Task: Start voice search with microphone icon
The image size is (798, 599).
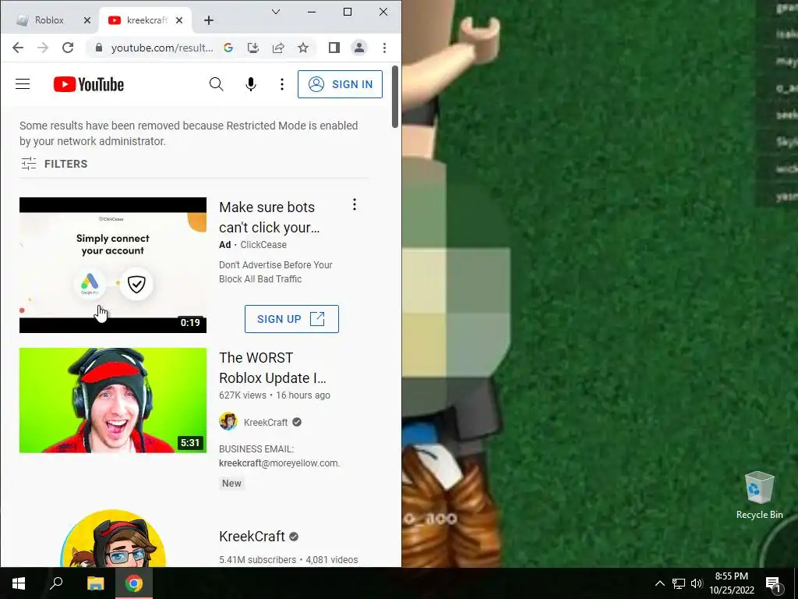Action: pyautogui.click(x=250, y=84)
